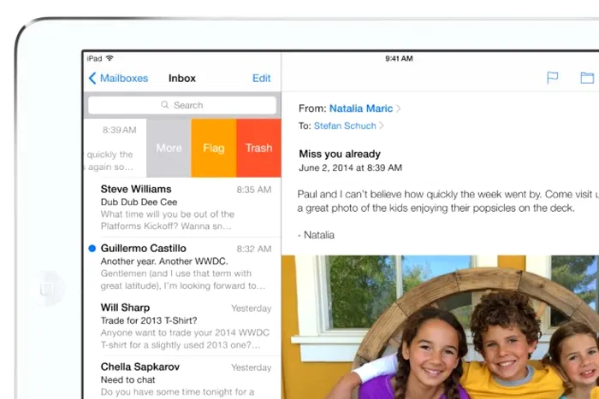Open Guillermo Castillo's unread email
The width and height of the screenshot is (599, 399).
coord(182,267)
